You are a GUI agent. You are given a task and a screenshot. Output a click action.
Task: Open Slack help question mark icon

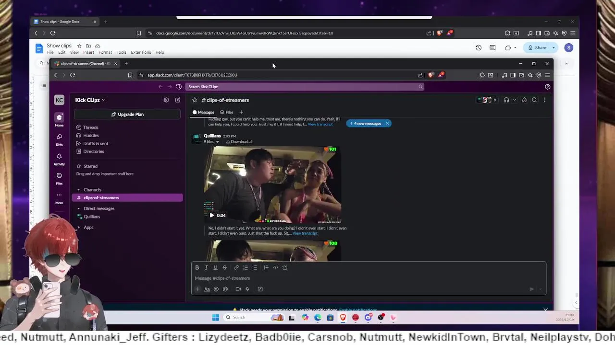(547, 87)
